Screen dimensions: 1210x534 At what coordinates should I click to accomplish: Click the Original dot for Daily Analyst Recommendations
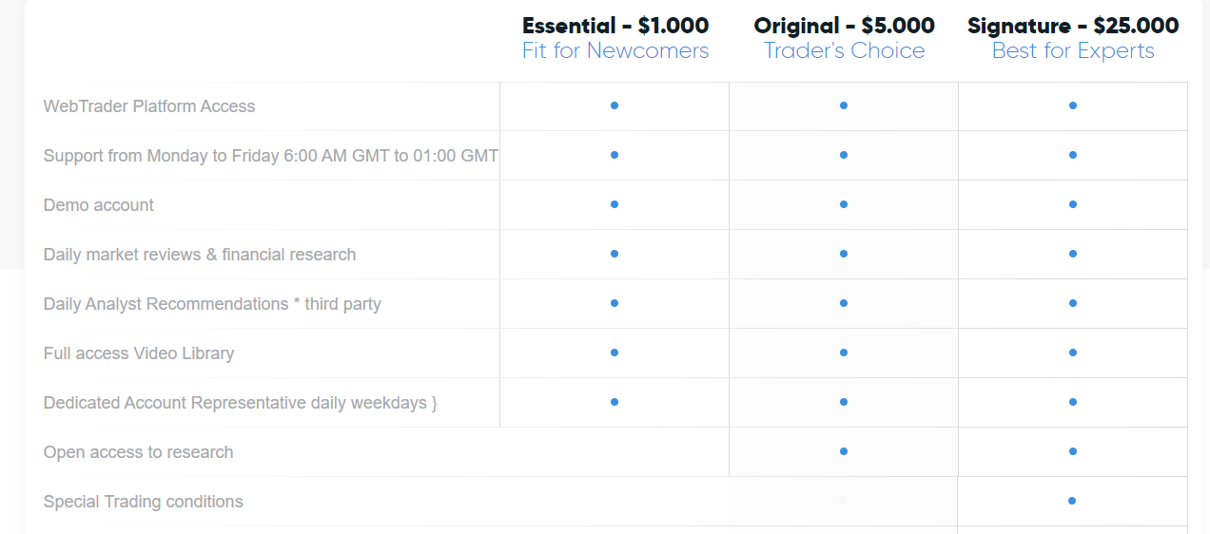(x=844, y=303)
